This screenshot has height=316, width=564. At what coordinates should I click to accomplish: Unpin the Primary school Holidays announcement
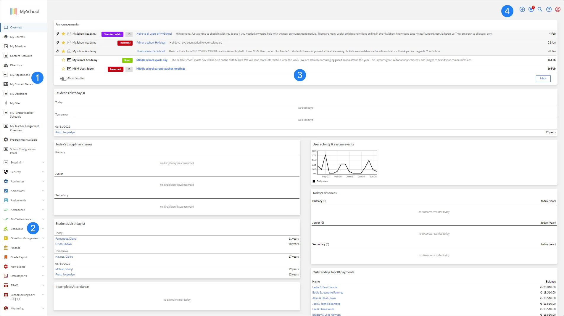[x=58, y=43]
